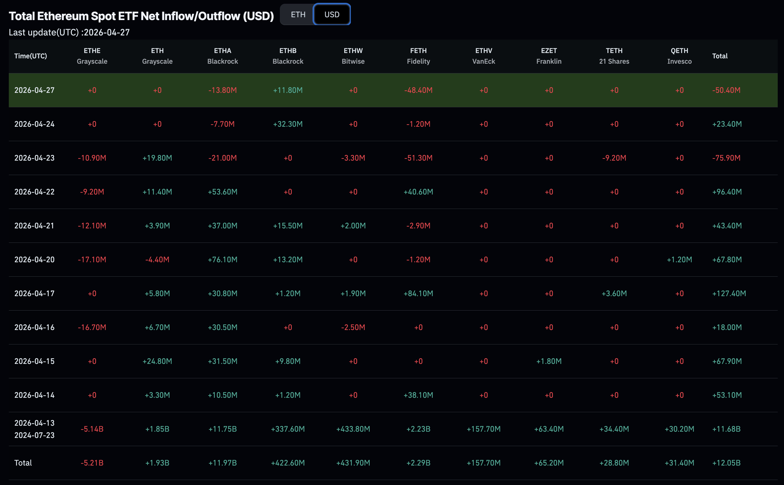Click the QETH Invesco column header
The width and height of the screenshot is (784, 485).
tap(679, 56)
